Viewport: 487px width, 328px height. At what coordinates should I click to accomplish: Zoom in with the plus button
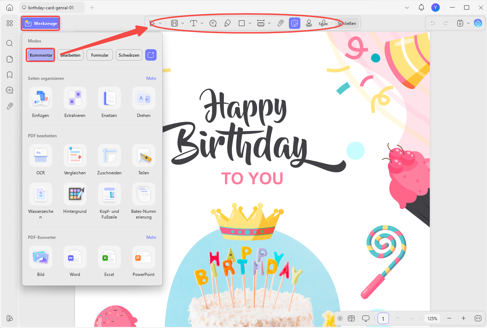(x=464, y=318)
